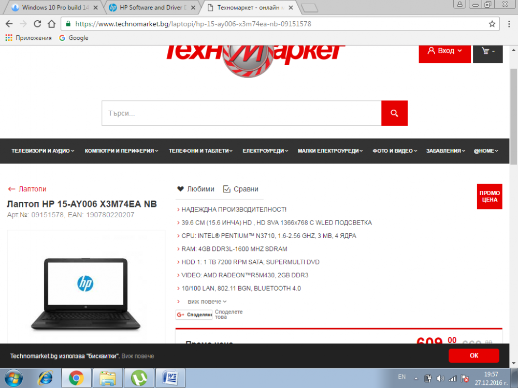Open the Chrome three-dot menu
This screenshot has width=518, height=388.
509,24
